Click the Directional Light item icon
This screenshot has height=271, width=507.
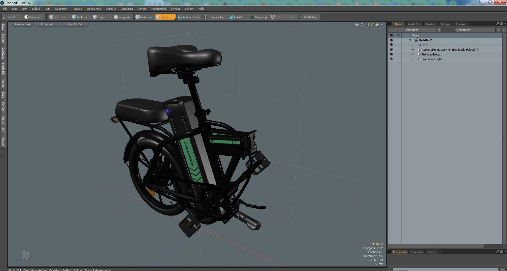419,59
